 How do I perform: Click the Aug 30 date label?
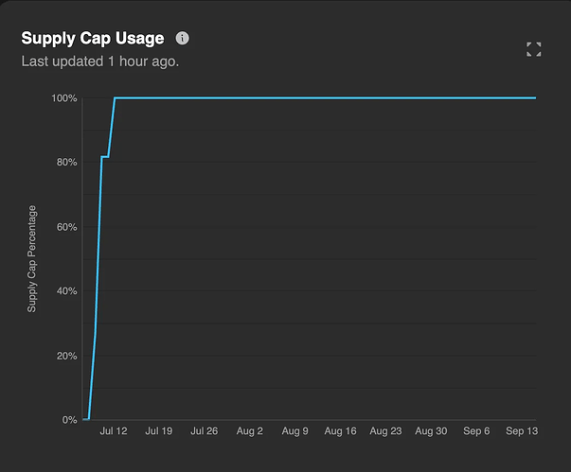tap(431, 431)
